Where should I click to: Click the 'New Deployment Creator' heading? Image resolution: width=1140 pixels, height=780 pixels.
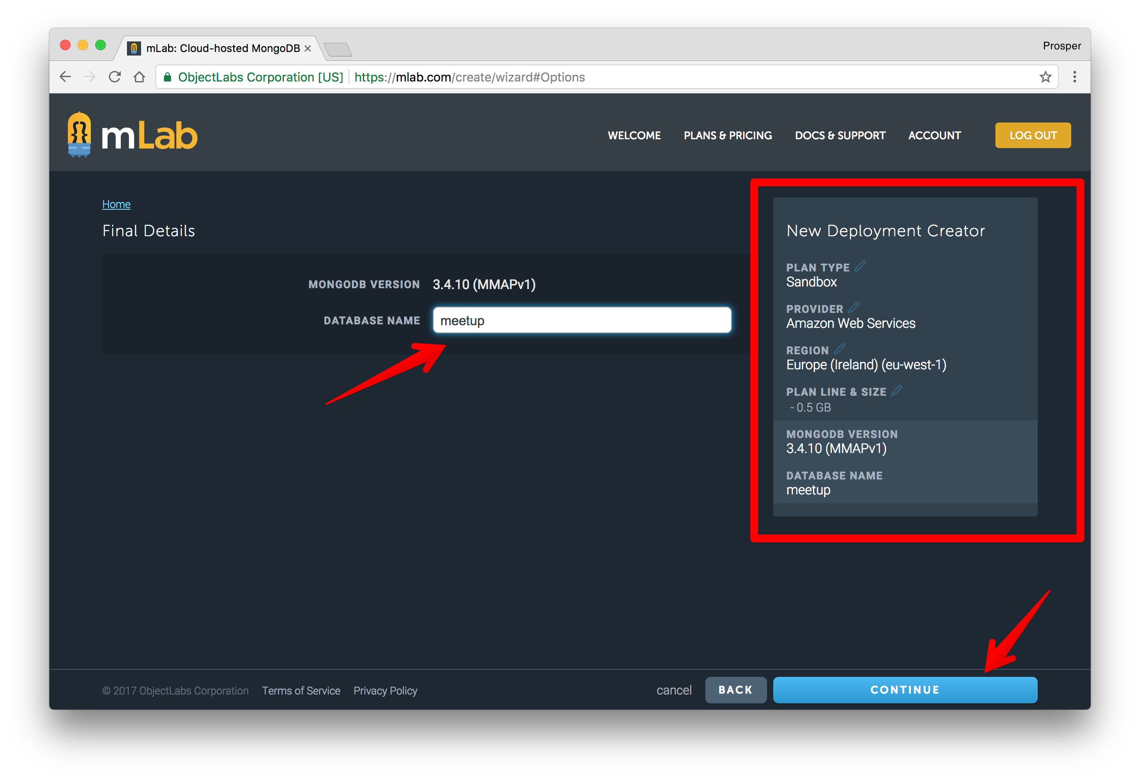pos(885,230)
